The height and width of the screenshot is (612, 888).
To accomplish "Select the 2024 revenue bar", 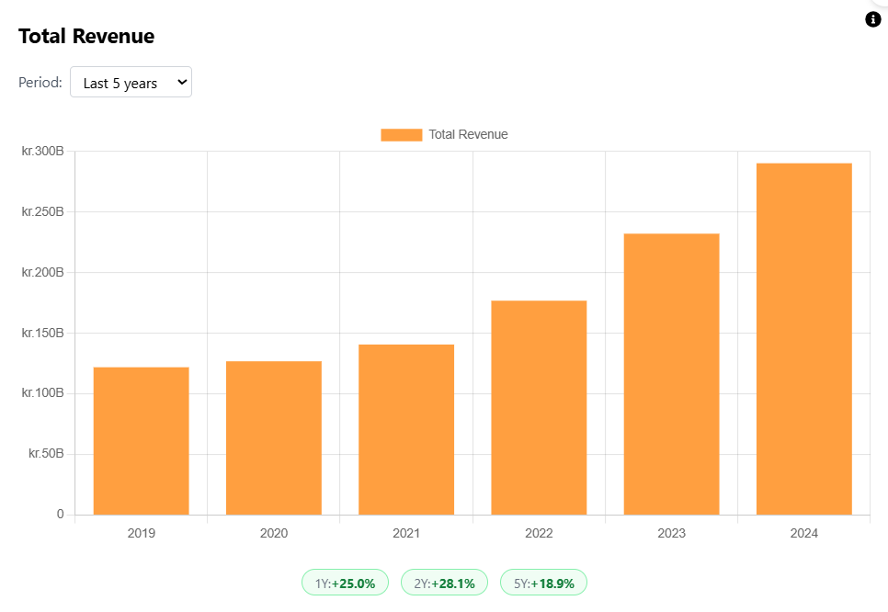I will [804, 339].
